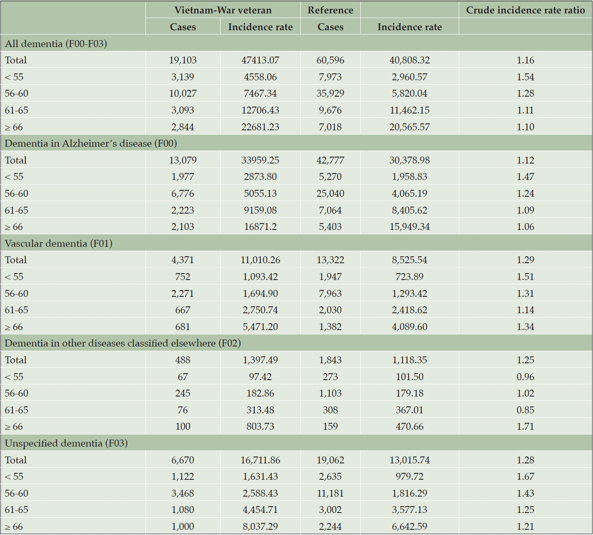The image size is (593, 535).
Task: Click incidence rate 8,037.29
Action: click(260, 526)
